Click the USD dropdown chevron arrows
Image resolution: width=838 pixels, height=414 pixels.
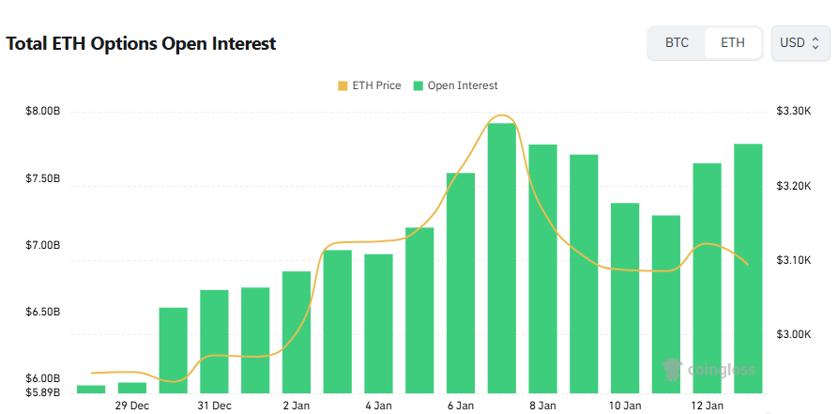pyautogui.click(x=816, y=43)
